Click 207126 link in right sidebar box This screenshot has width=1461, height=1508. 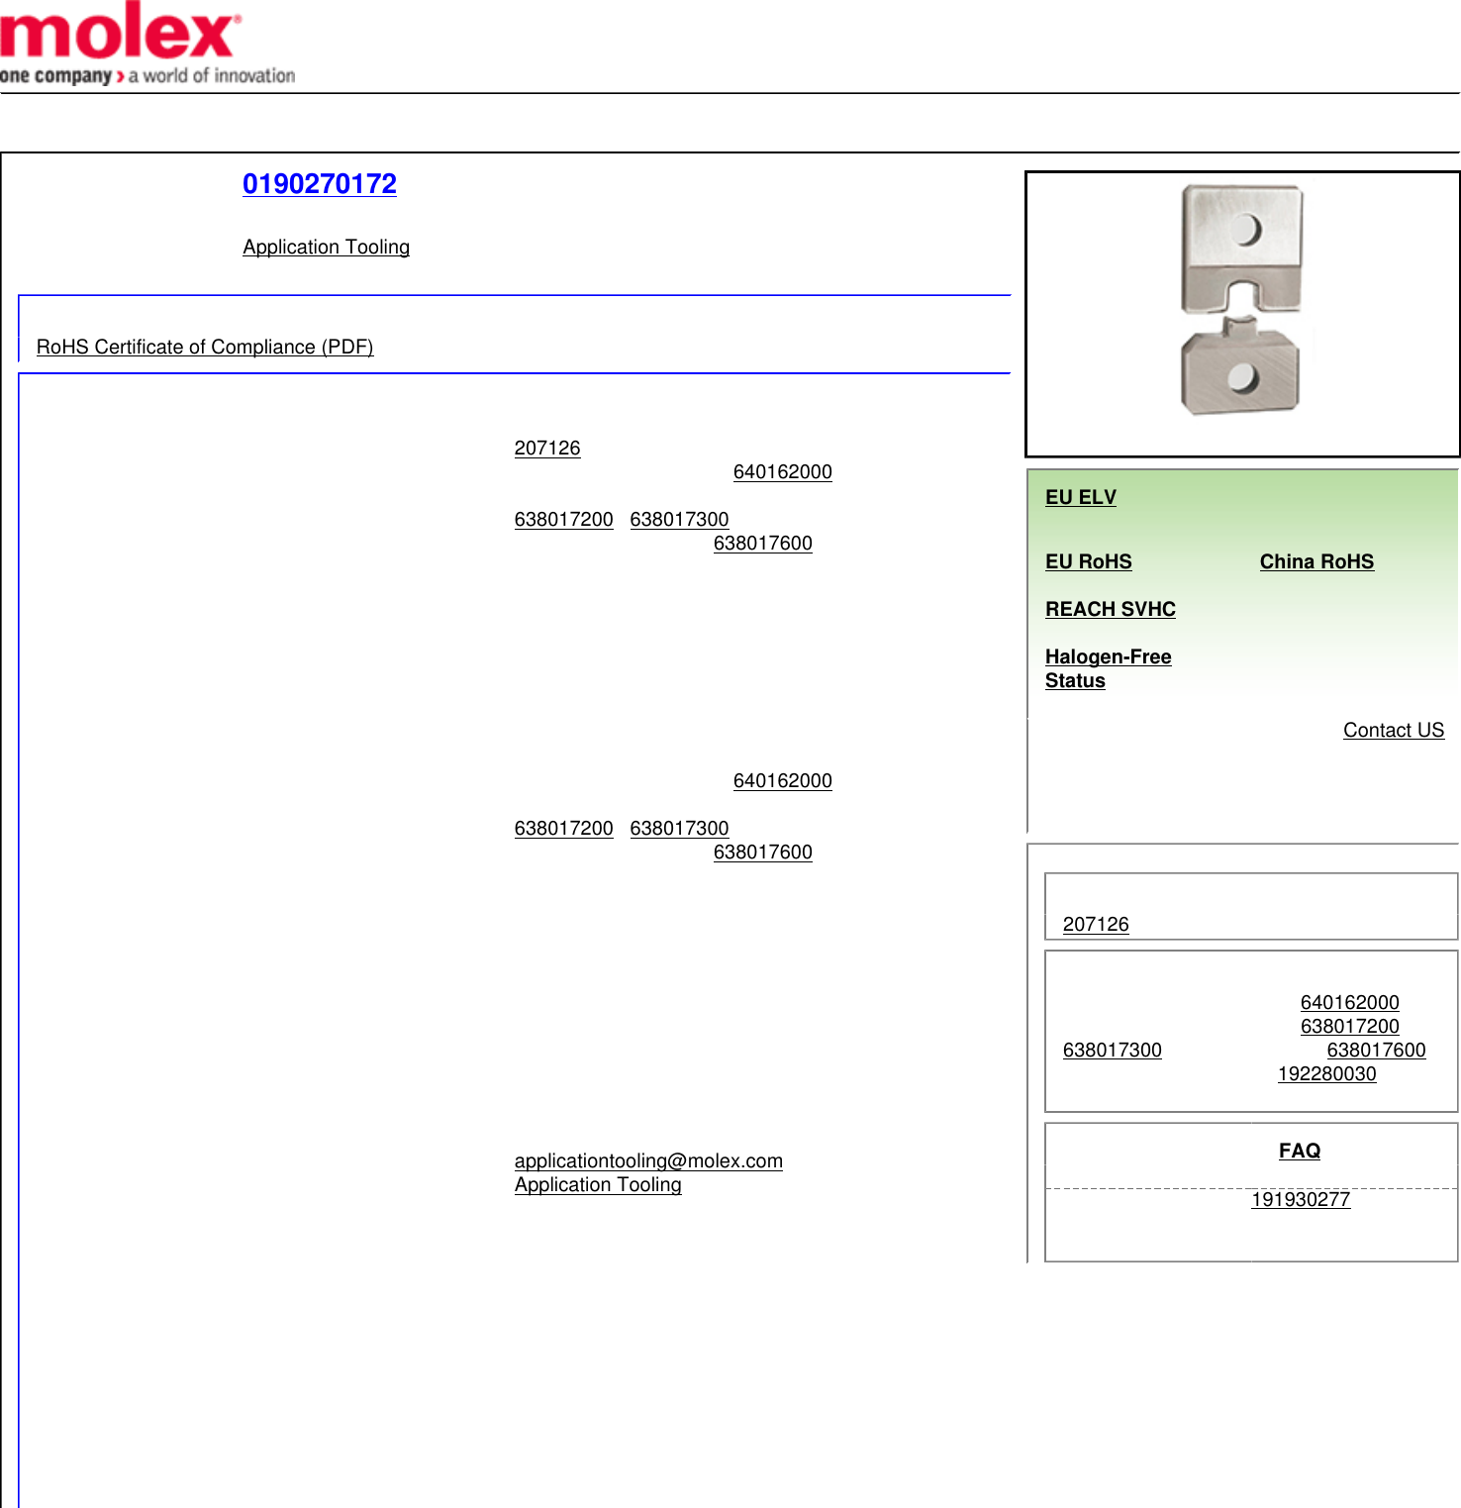point(1095,924)
